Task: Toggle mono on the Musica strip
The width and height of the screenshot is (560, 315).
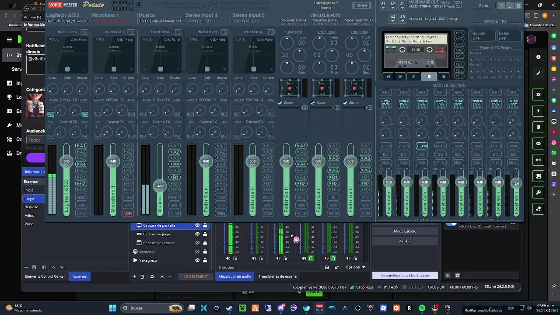Action: tap(175, 197)
